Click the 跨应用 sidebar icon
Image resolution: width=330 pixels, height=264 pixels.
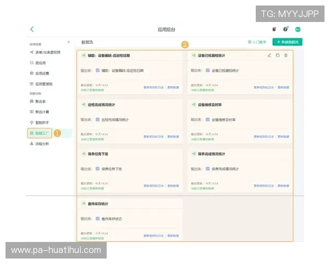[31, 63]
